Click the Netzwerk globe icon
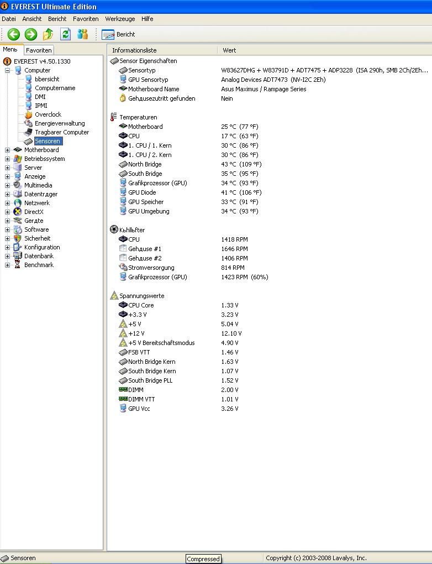432x564 pixels. (x=17, y=203)
